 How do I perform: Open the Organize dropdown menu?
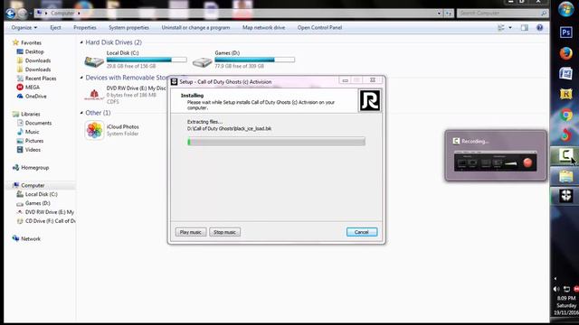point(24,28)
